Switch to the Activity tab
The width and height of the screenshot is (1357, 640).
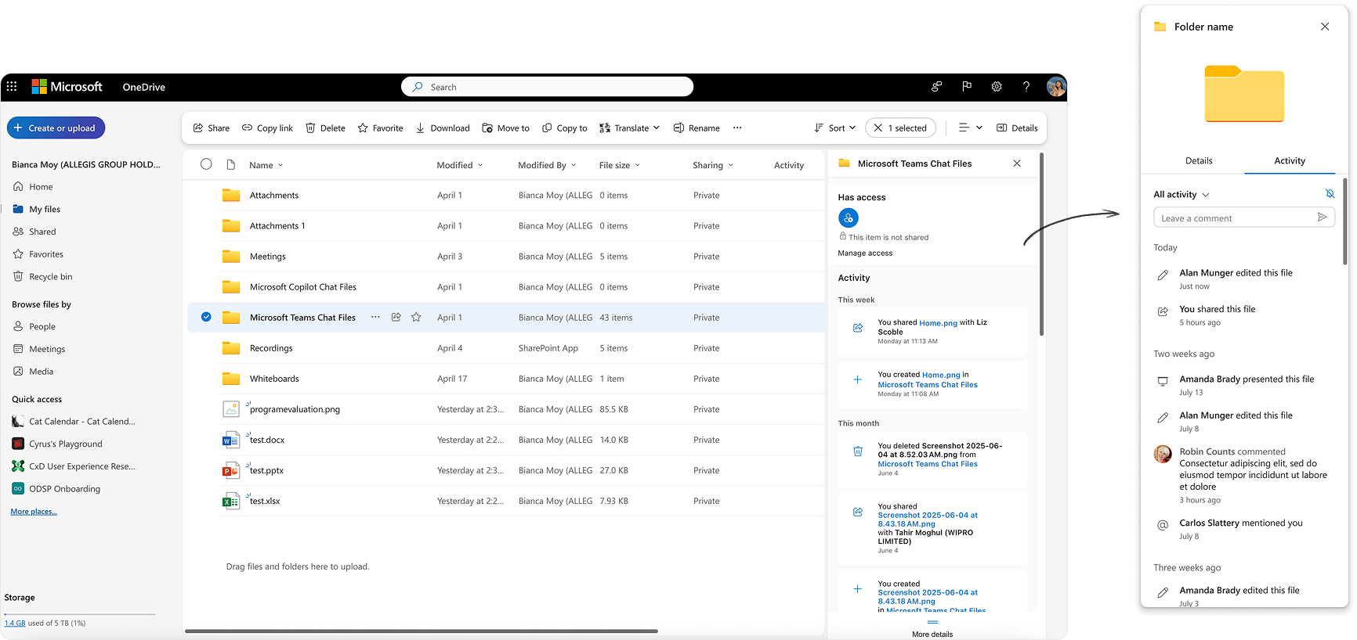[1290, 160]
